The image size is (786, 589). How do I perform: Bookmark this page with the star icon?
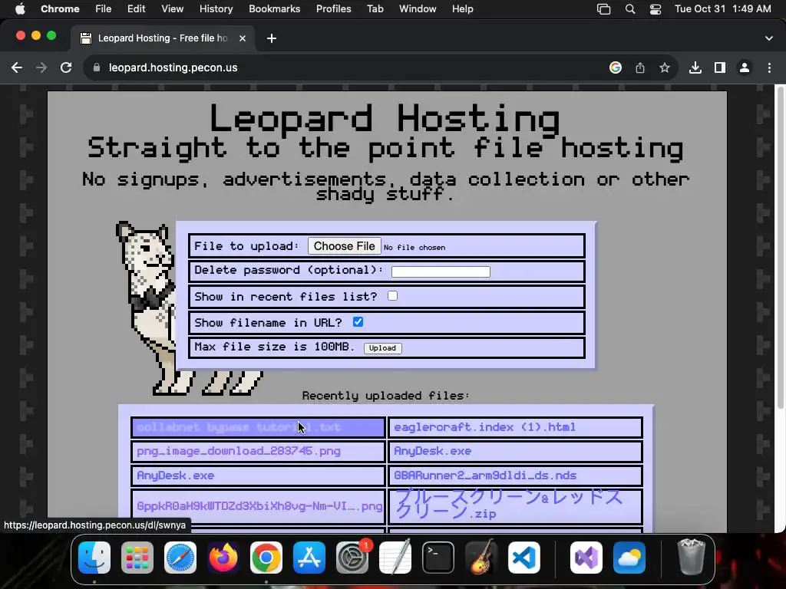click(665, 67)
